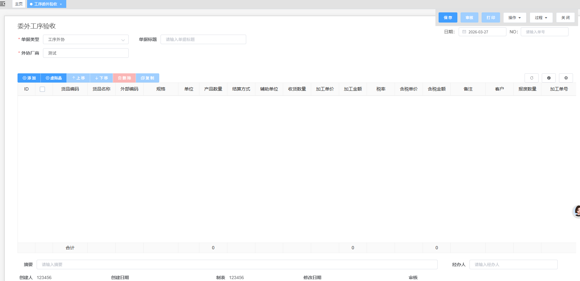Click the 虚拟品 button
580x281 pixels.
[x=54, y=78]
